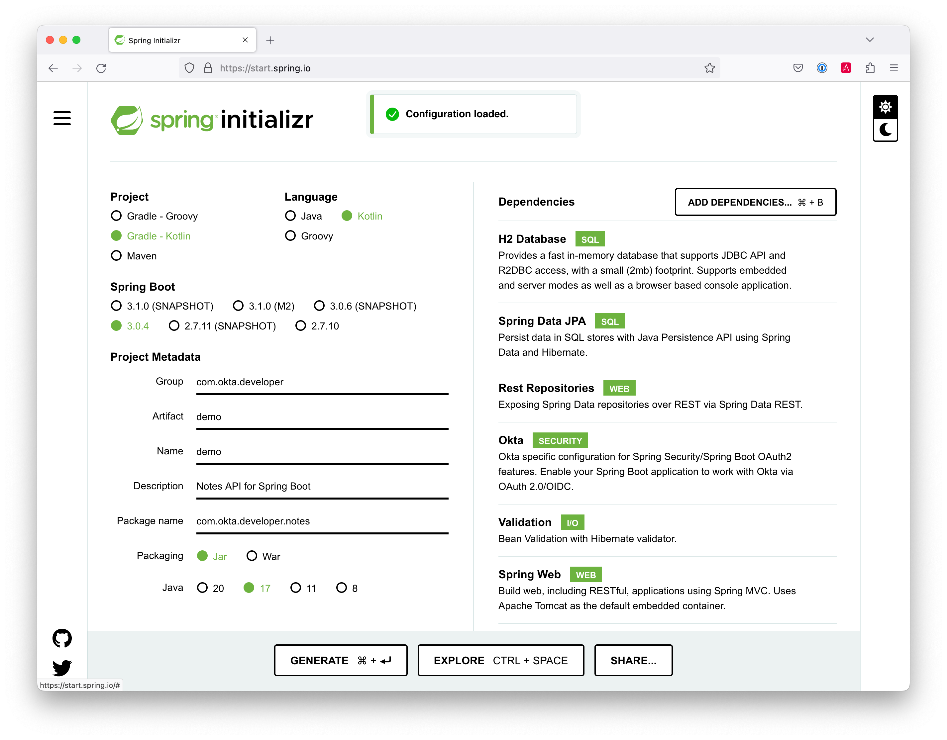Open the hamburger side menu
Image resolution: width=947 pixels, height=740 pixels.
(x=62, y=118)
